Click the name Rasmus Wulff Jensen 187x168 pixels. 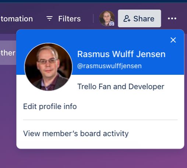(x=121, y=54)
